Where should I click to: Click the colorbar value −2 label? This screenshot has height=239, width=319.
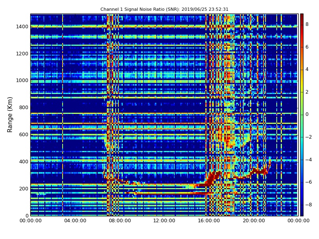pos(309,137)
